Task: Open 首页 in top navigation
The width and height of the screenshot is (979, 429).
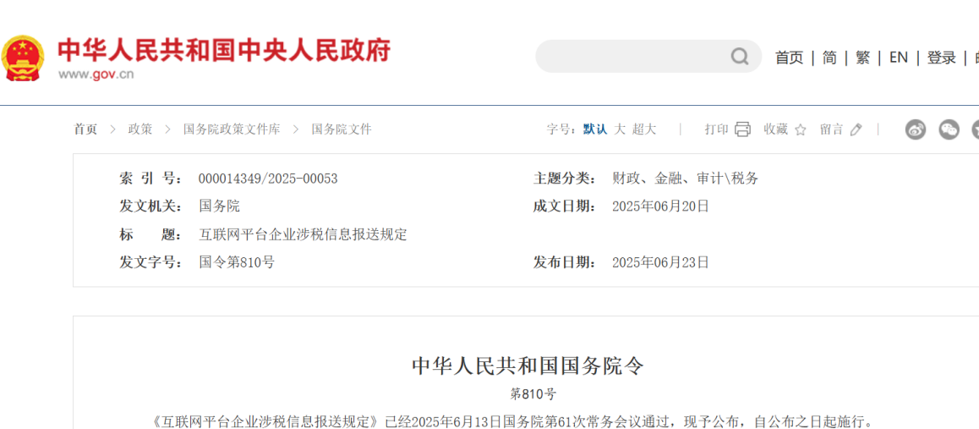Action: (x=789, y=58)
